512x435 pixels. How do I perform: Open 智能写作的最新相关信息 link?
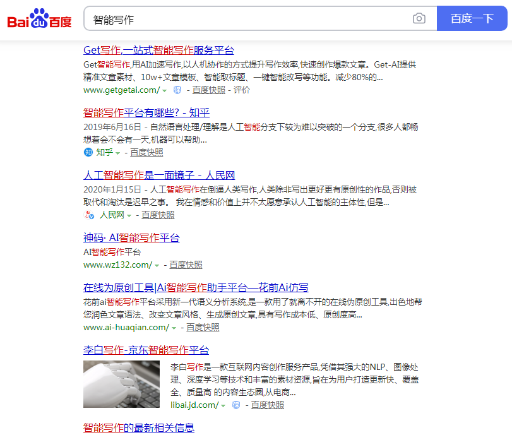(139, 428)
